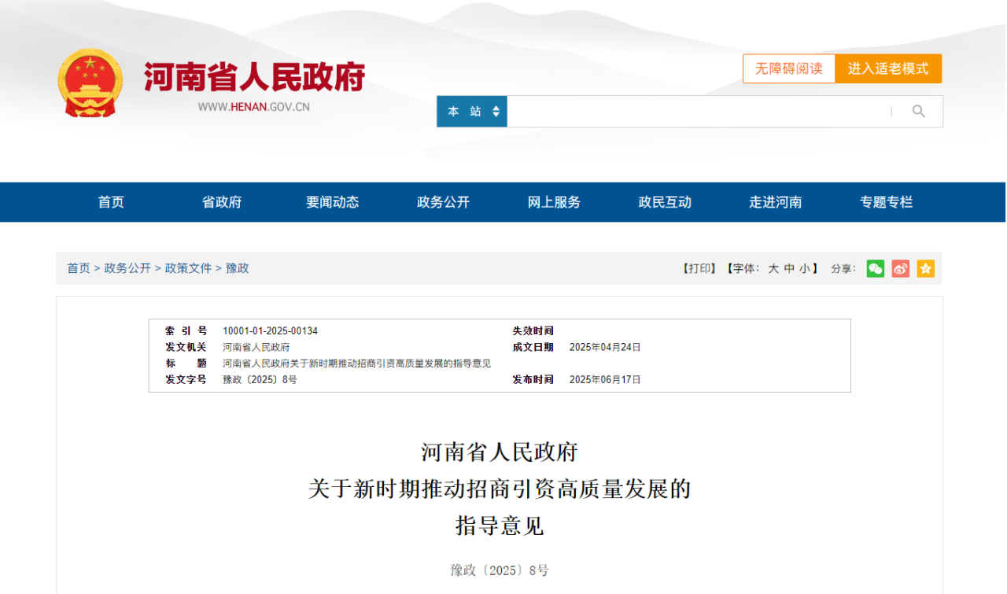This screenshot has height=594, width=1007.
Task: Click the magnifying glass search icon
Action: 918,112
